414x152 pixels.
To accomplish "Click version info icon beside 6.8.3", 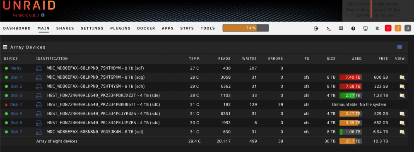I will [x=43, y=15].
